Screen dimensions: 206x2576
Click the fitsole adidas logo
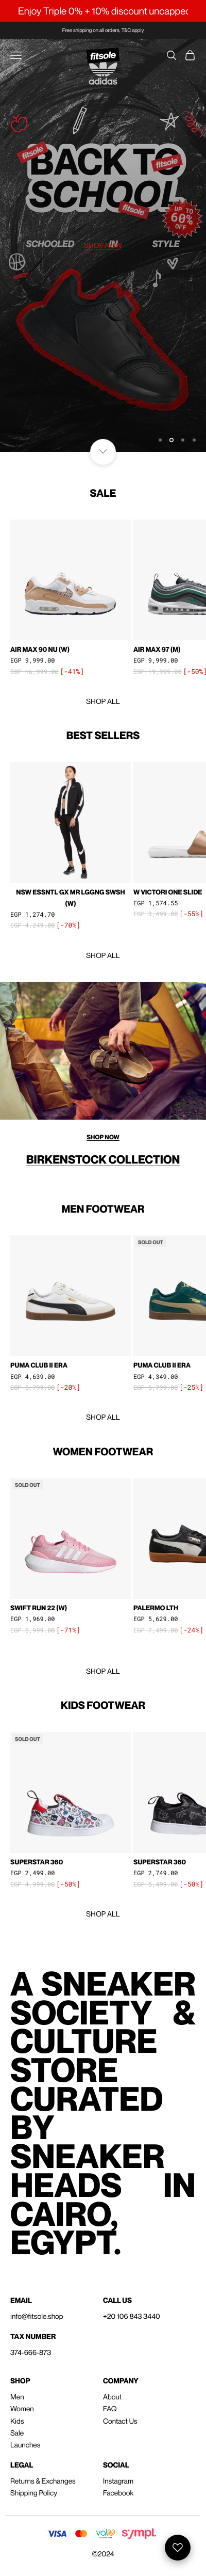[x=102, y=67]
